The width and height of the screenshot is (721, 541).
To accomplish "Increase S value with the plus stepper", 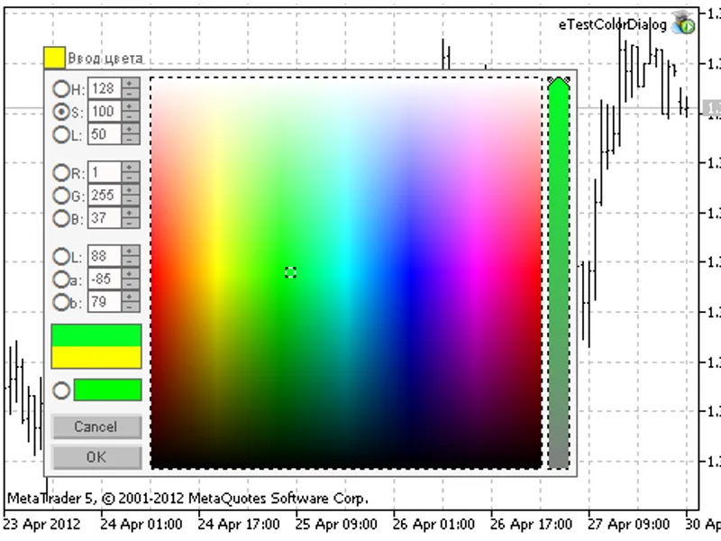I will [131, 106].
